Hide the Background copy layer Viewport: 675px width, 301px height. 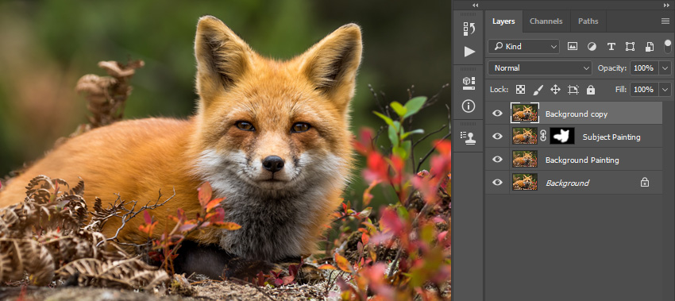click(497, 114)
